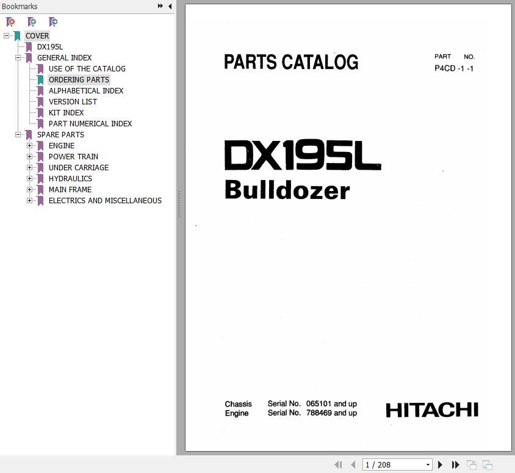Expand the HYDRAULICS bookmark
The image size is (515, 473).
(x=29, y=178)
